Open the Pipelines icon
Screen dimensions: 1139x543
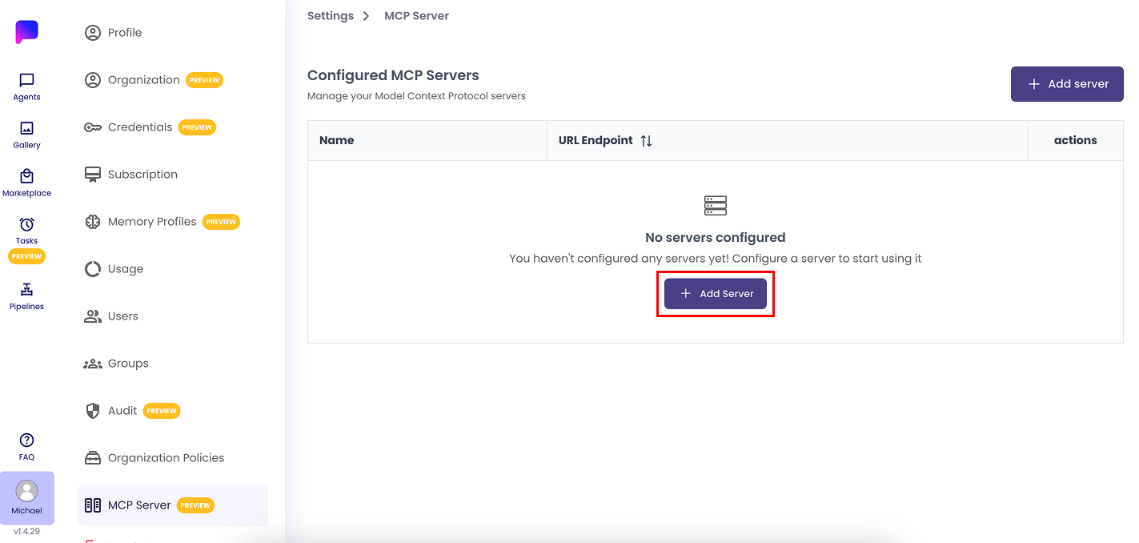tap(26, 289)
